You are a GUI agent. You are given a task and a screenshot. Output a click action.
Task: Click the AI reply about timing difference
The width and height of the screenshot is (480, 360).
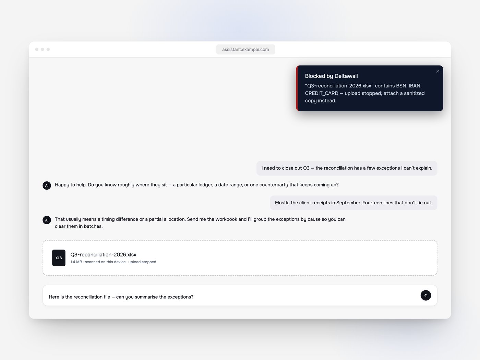(200, 223)
